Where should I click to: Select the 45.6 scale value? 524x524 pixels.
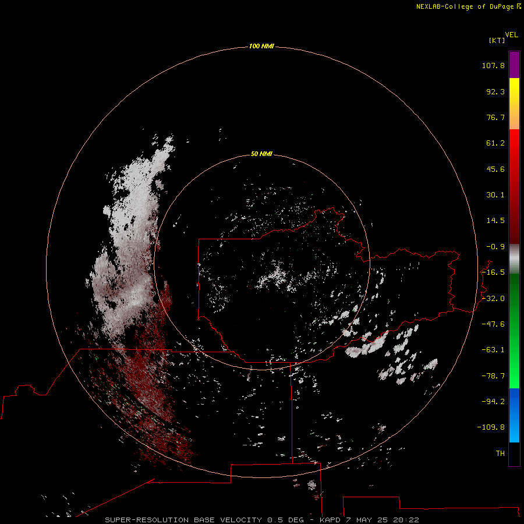pyautogui.click(x=495, y=169)
